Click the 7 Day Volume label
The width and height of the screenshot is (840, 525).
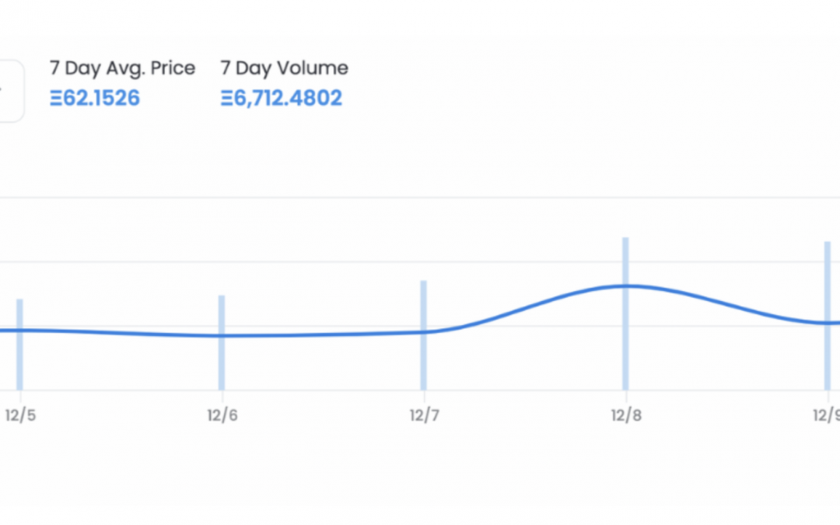285,68
